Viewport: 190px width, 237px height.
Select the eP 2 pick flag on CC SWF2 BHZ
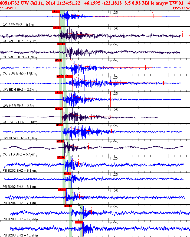[x=59, y=109]
